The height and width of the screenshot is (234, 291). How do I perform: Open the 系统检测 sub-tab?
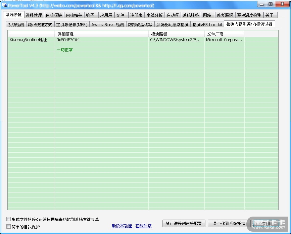(x=16, y=25)
